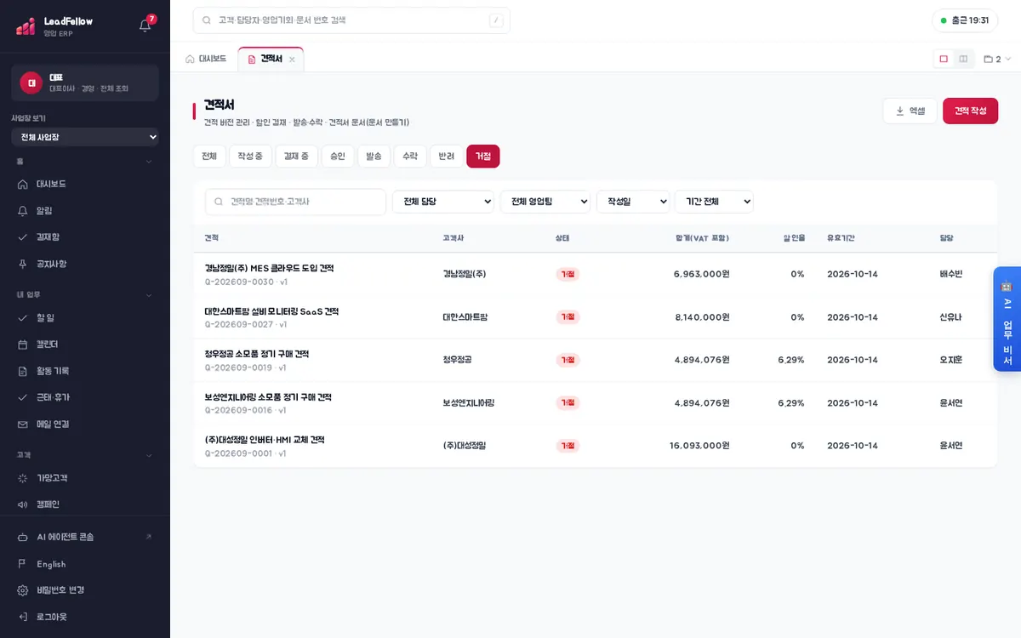This screenshot has height=638, width=1021.
Task: Switch to split-pane view layout
Action: [963, 59]
